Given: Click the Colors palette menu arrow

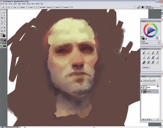Looking at the screenshot, I should click(x=160, y=21).
